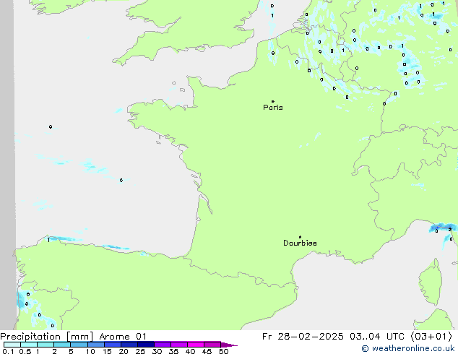Select the 25 mm dark blue legend swatch
The height and width of the screenshot is (354, 458).
pyautogui.click(x=145, y=345)
